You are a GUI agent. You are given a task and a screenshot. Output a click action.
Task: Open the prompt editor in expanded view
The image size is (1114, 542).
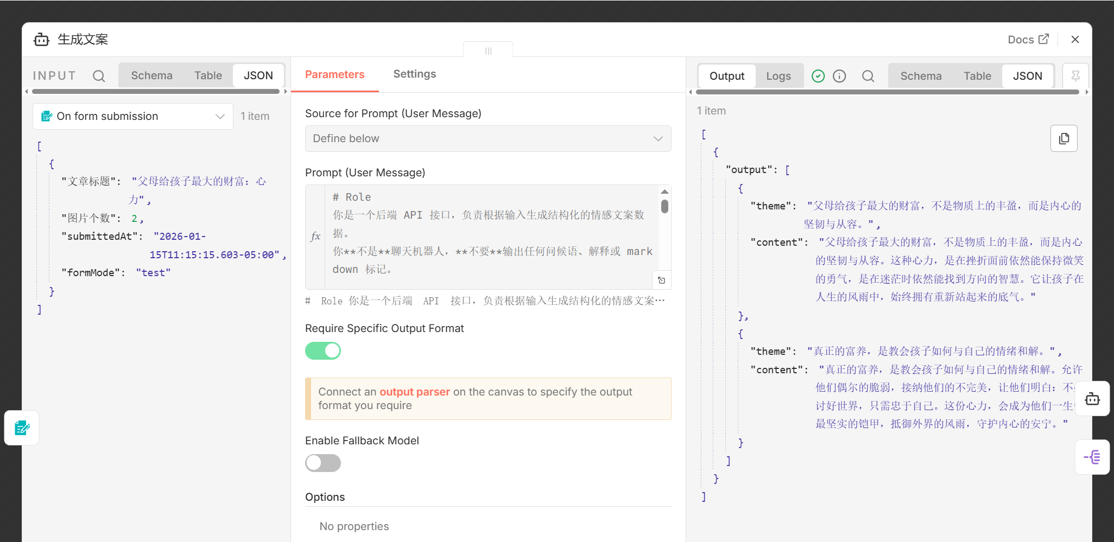(661, 280)
